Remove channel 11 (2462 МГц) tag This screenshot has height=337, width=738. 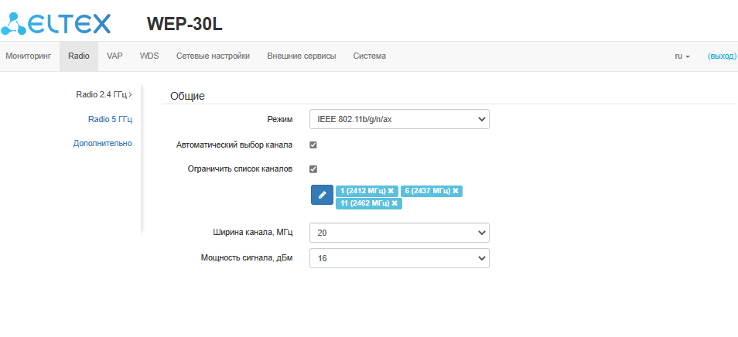click(x=395, y=203)
